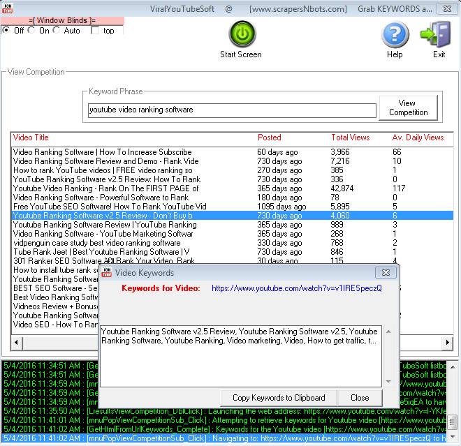Select row 'YouTube Ranking Software v2.5 Review: How To Rank'
The image size is (461, 446).
233,179
